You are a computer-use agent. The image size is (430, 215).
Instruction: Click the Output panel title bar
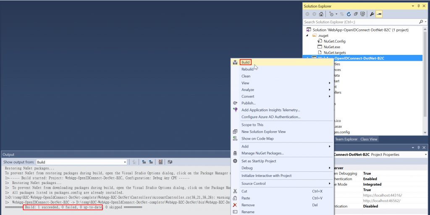pyautogui.click(x=116, y=155)
